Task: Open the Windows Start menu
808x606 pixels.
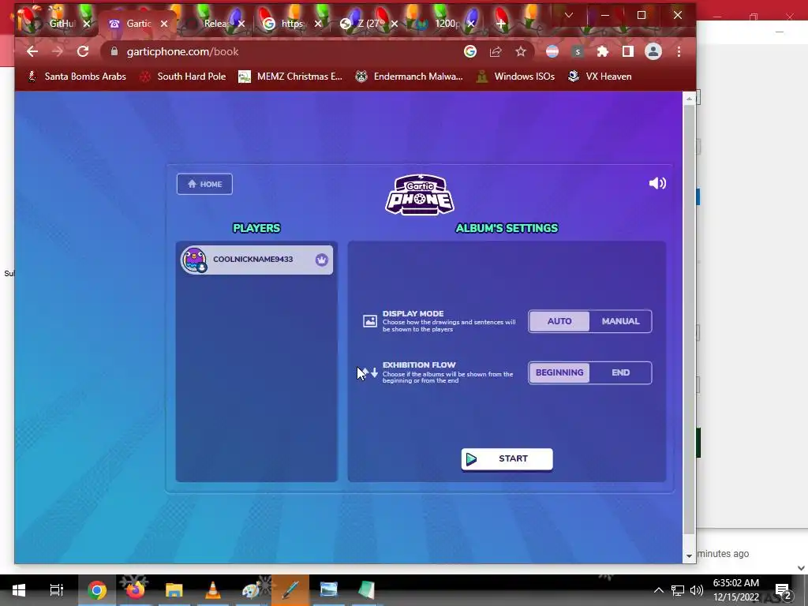Action: [x=19, y=590]
